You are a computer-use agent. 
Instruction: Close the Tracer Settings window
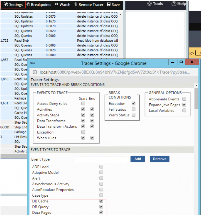[x=192, y=62]
